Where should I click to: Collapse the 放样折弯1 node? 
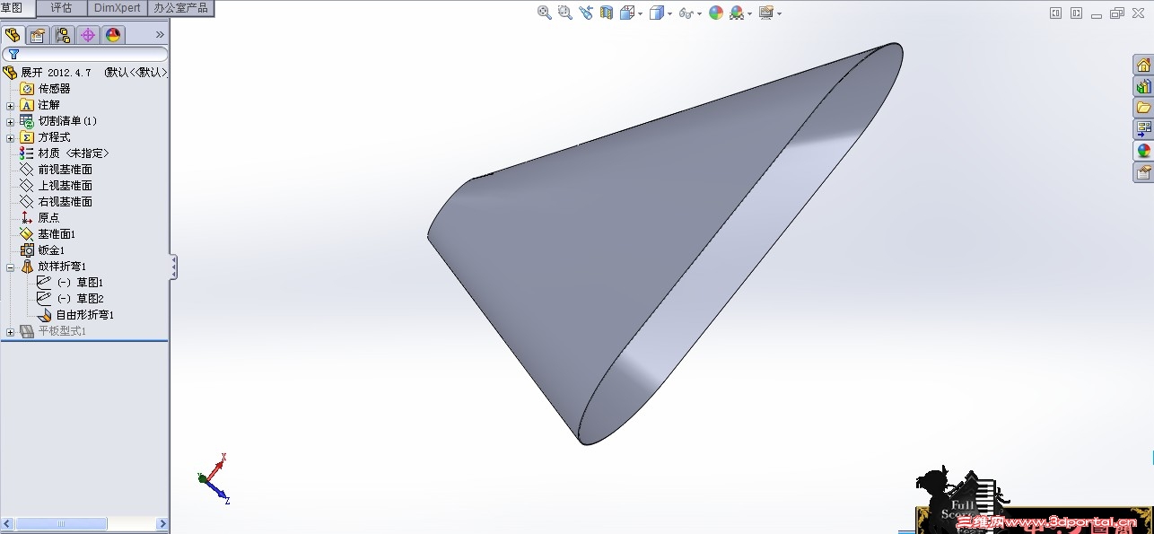11,267
